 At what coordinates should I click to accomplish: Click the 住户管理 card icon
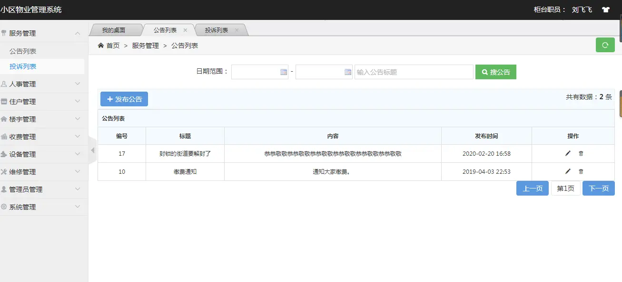pos(4,102)
